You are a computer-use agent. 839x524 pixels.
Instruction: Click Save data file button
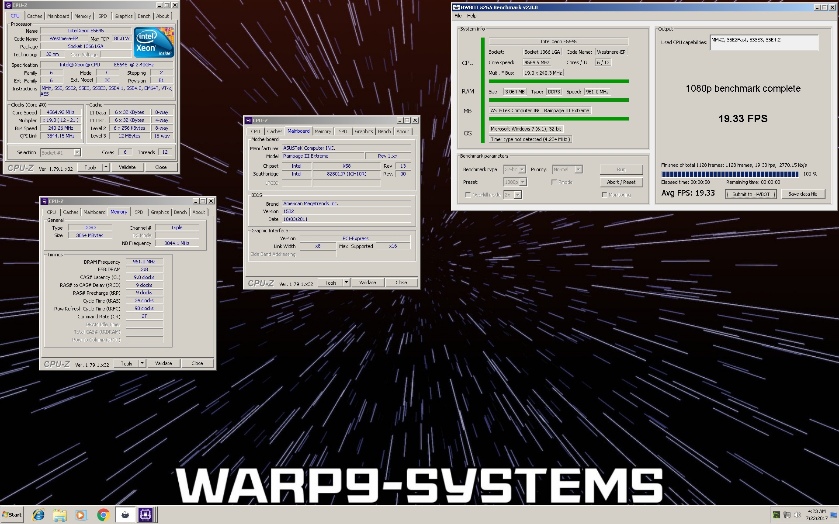tap(803, 194)
